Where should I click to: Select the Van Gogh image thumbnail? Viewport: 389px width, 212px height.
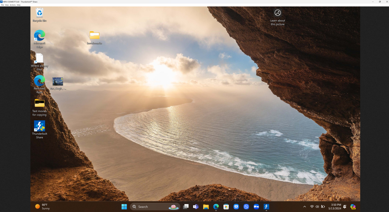(58, 81)
